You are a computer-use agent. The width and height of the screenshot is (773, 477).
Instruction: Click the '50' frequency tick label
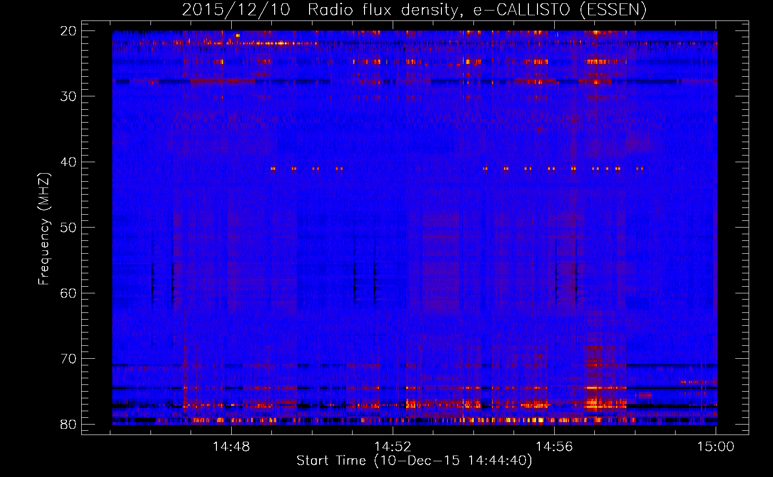[69, 228]
